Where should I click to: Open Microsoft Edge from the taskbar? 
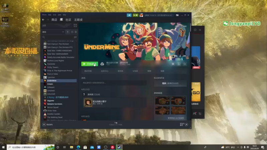point(78,147)
